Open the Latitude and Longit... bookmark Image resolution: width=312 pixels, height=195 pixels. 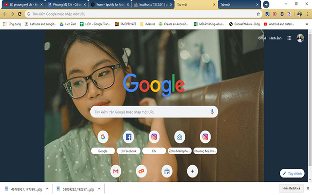coord(40,24)
